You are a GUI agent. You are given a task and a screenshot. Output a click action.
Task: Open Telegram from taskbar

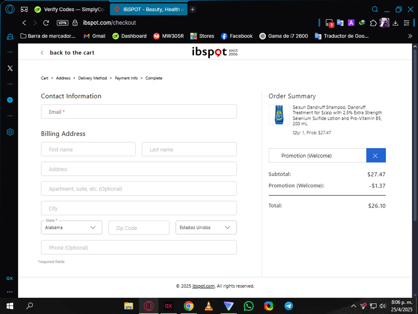pyautogui.click(x=289, y=306)
